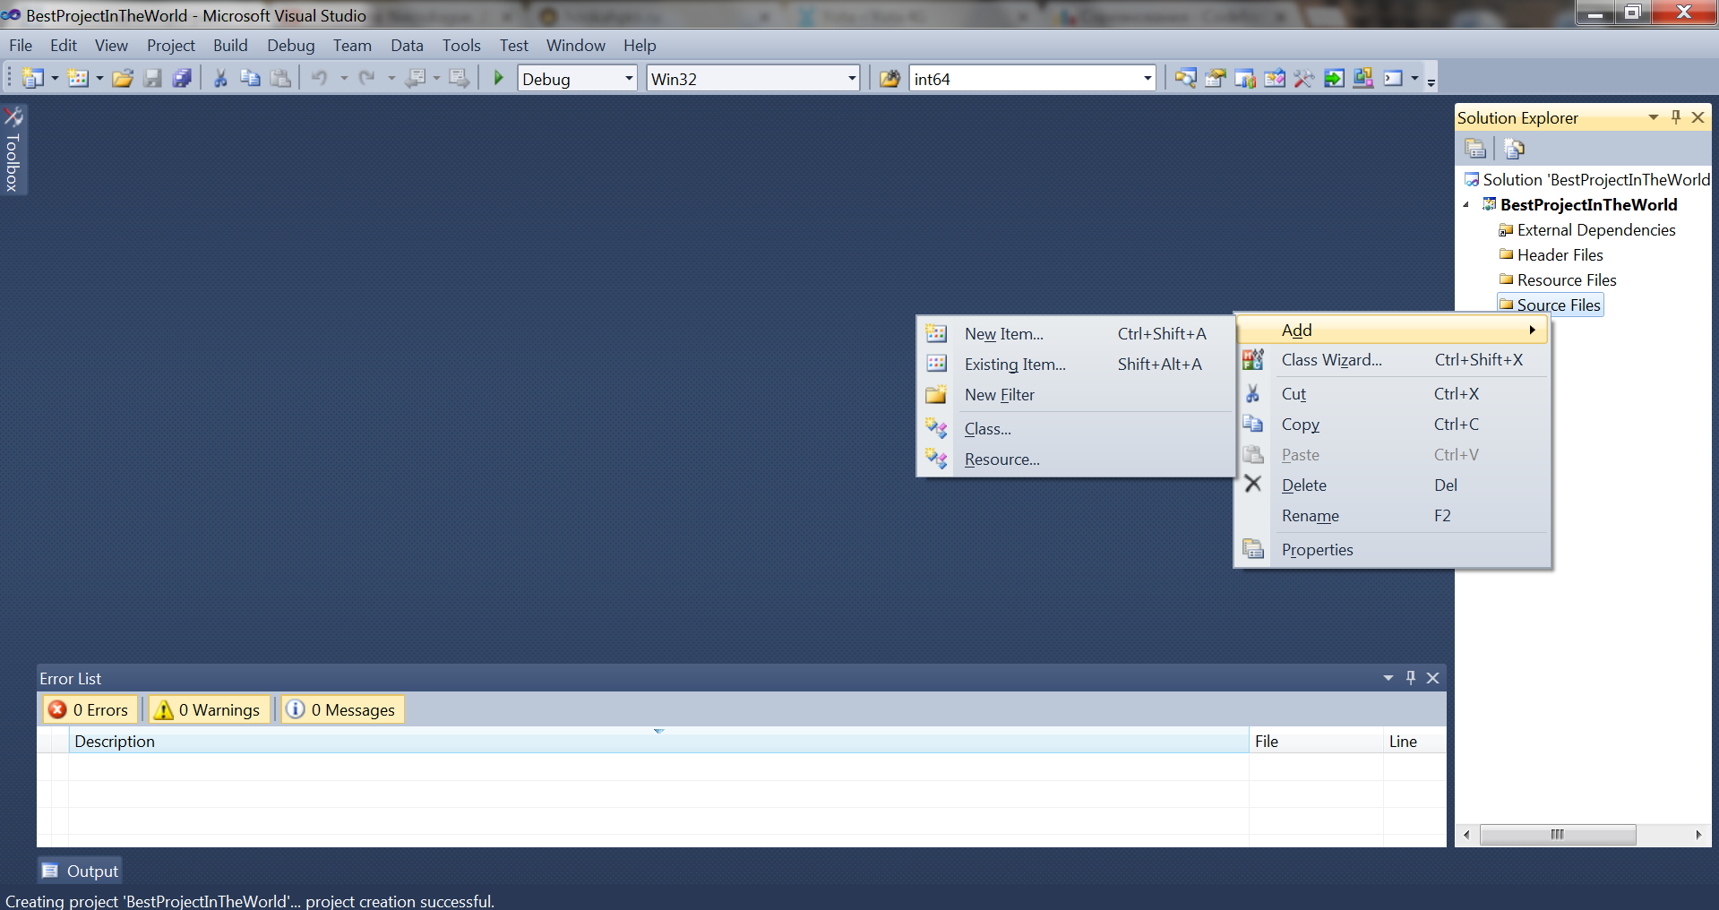Toggle the 0 Messages filter button
Image resolution: width=1719 pixels, height=910 pixels.
(x=342, y=709)
